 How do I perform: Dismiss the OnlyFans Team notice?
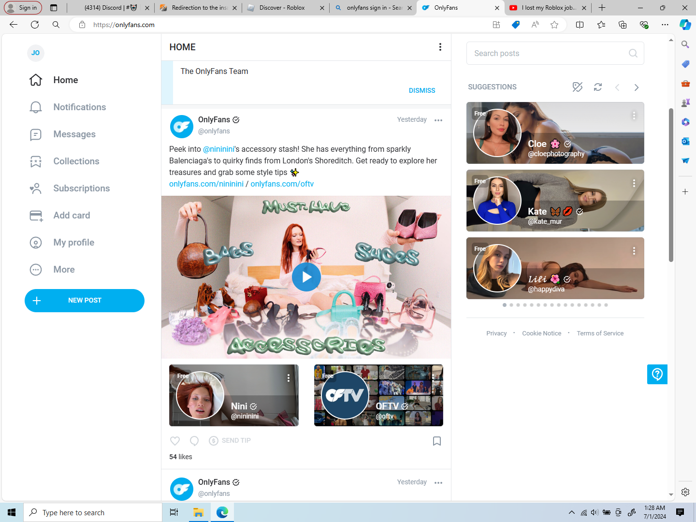(x=422, y=90)
